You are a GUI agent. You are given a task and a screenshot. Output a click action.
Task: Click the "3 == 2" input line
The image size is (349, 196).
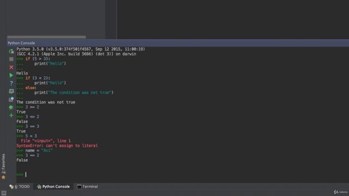[x=32, y=155]
